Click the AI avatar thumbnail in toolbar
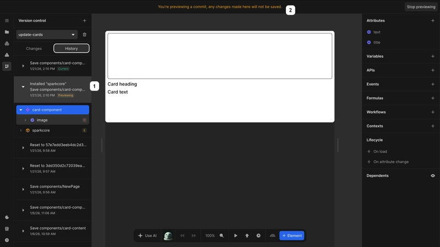440x247 pixels. click(168, 236)
